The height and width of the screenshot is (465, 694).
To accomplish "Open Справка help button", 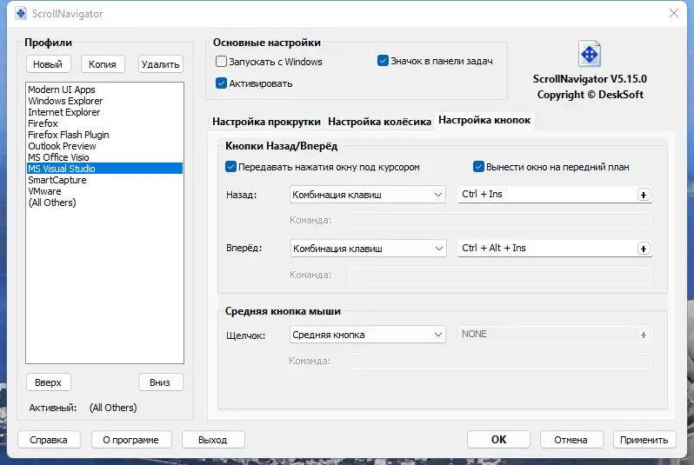I will pyautogui.click(x=49, y=440).
